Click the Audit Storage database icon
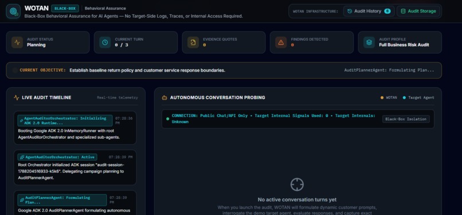 pos(403,11)
